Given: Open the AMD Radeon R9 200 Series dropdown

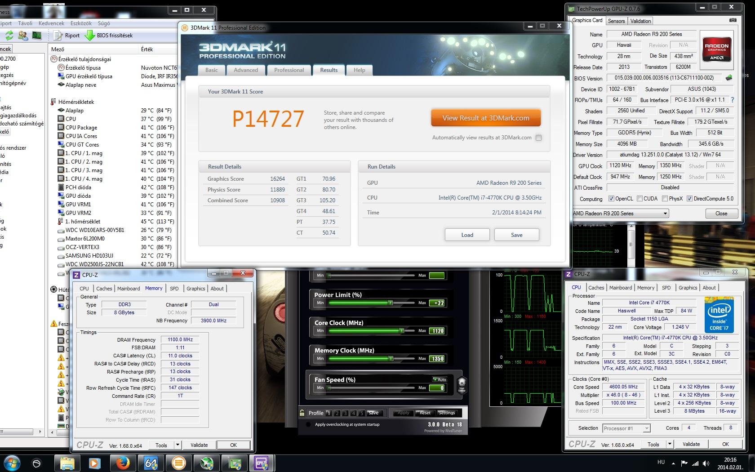Looking at the screenshot, I should (x=621, y=214).
